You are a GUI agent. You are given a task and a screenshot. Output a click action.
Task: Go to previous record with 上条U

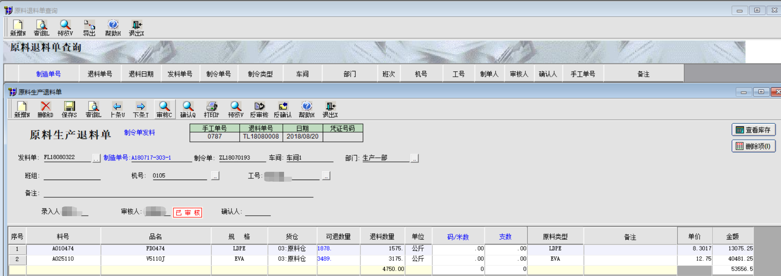pos(117,109)
